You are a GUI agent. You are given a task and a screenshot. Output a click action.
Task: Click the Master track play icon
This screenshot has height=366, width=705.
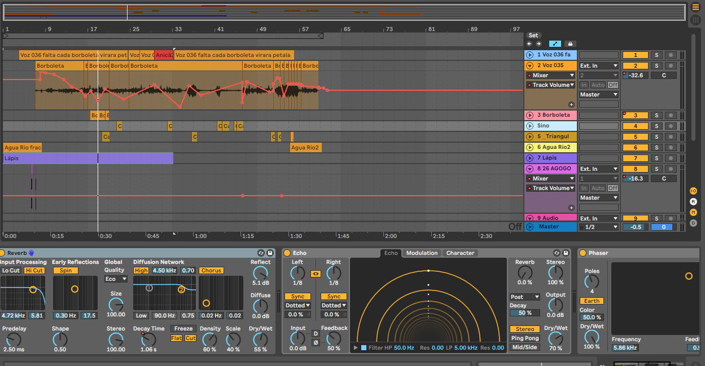[529, 227]
